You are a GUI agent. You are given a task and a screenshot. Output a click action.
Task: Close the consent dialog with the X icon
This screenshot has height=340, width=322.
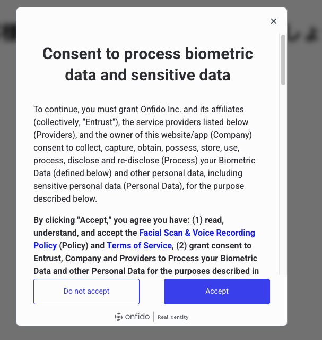[x=274, y=21]
